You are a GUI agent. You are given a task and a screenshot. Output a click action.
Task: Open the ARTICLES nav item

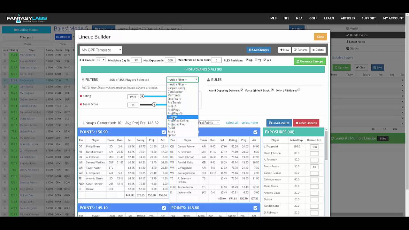(348, 18)
